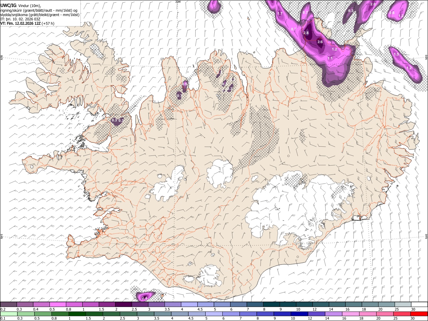Select pale gray upper swatch between 25 and 30
The height and width of the screenshot is (321, 428).
pyautogui.click(x=403, y=304)
